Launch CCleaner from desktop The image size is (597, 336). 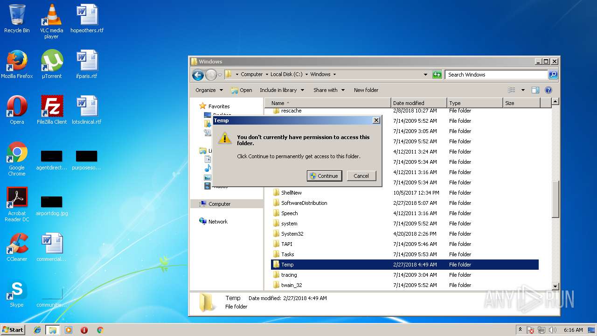(x=17, y=247)
